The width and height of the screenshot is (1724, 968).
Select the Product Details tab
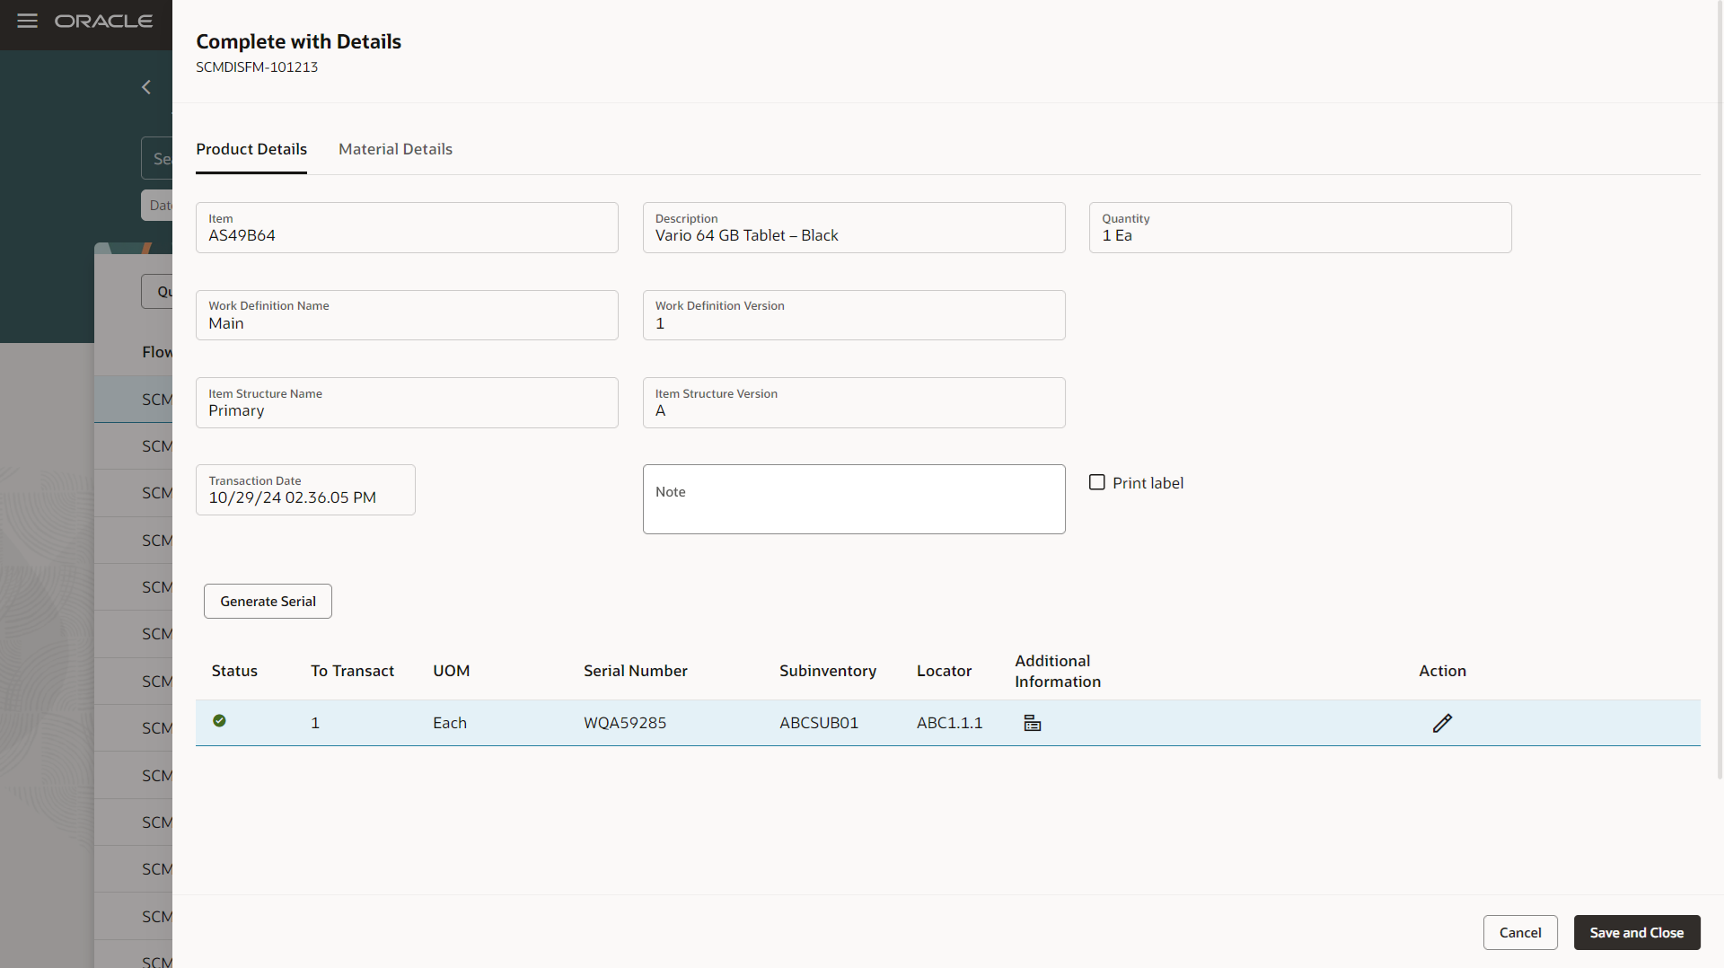point(251,149)
